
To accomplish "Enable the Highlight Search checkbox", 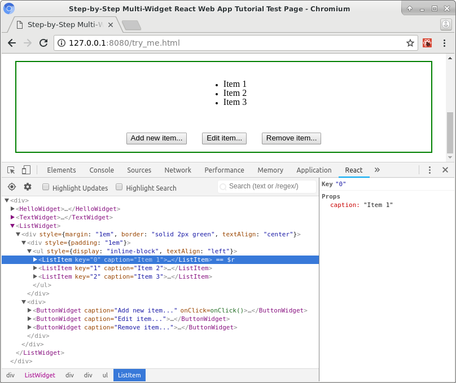I will coord(119,187).
